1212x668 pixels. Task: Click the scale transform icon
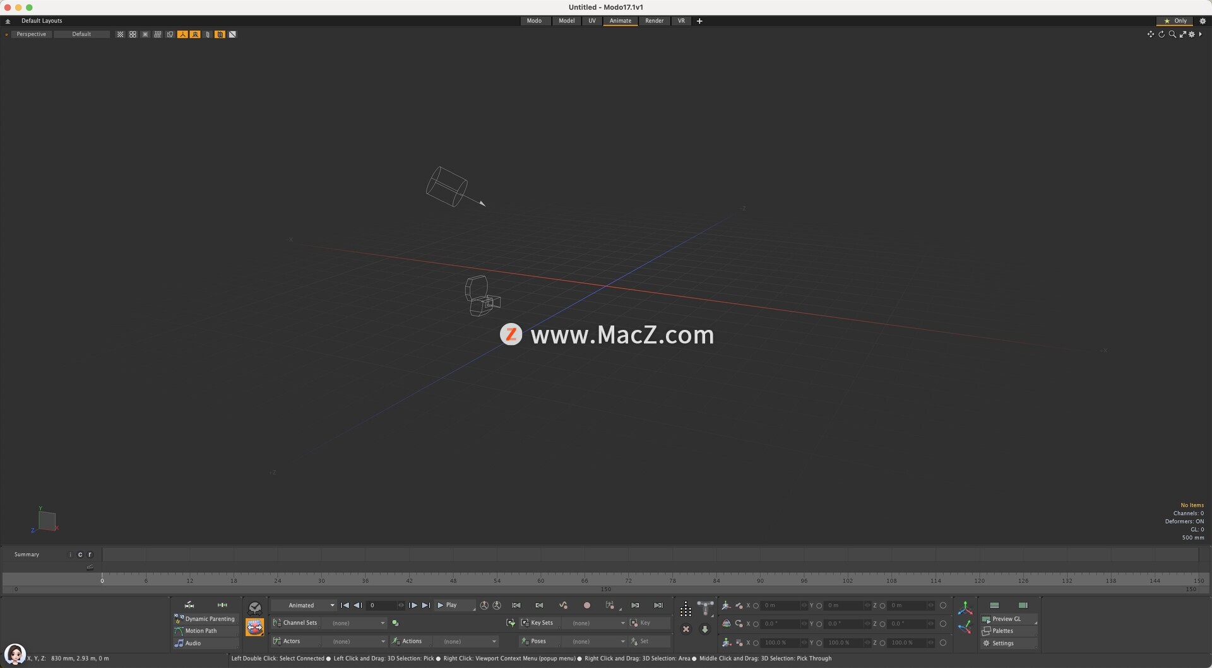727,643
